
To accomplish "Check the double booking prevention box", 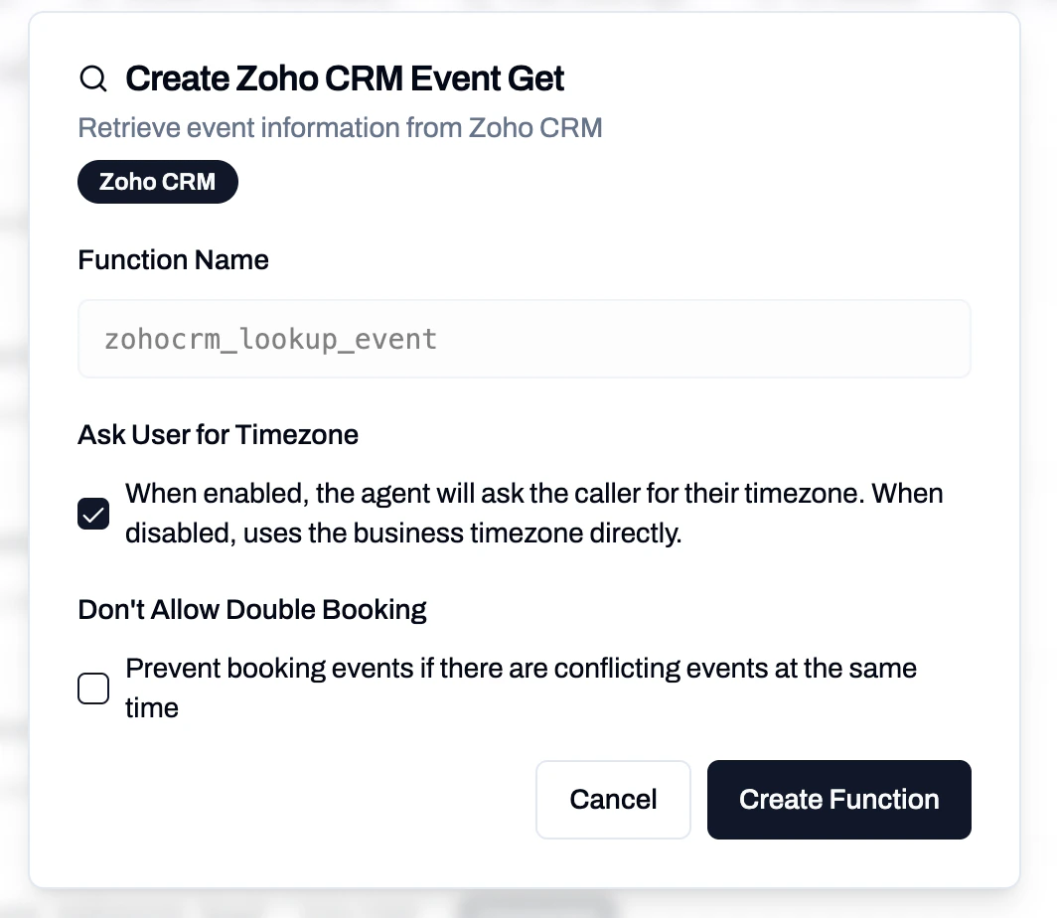I will pyautogui.click(x=92, y=688).
